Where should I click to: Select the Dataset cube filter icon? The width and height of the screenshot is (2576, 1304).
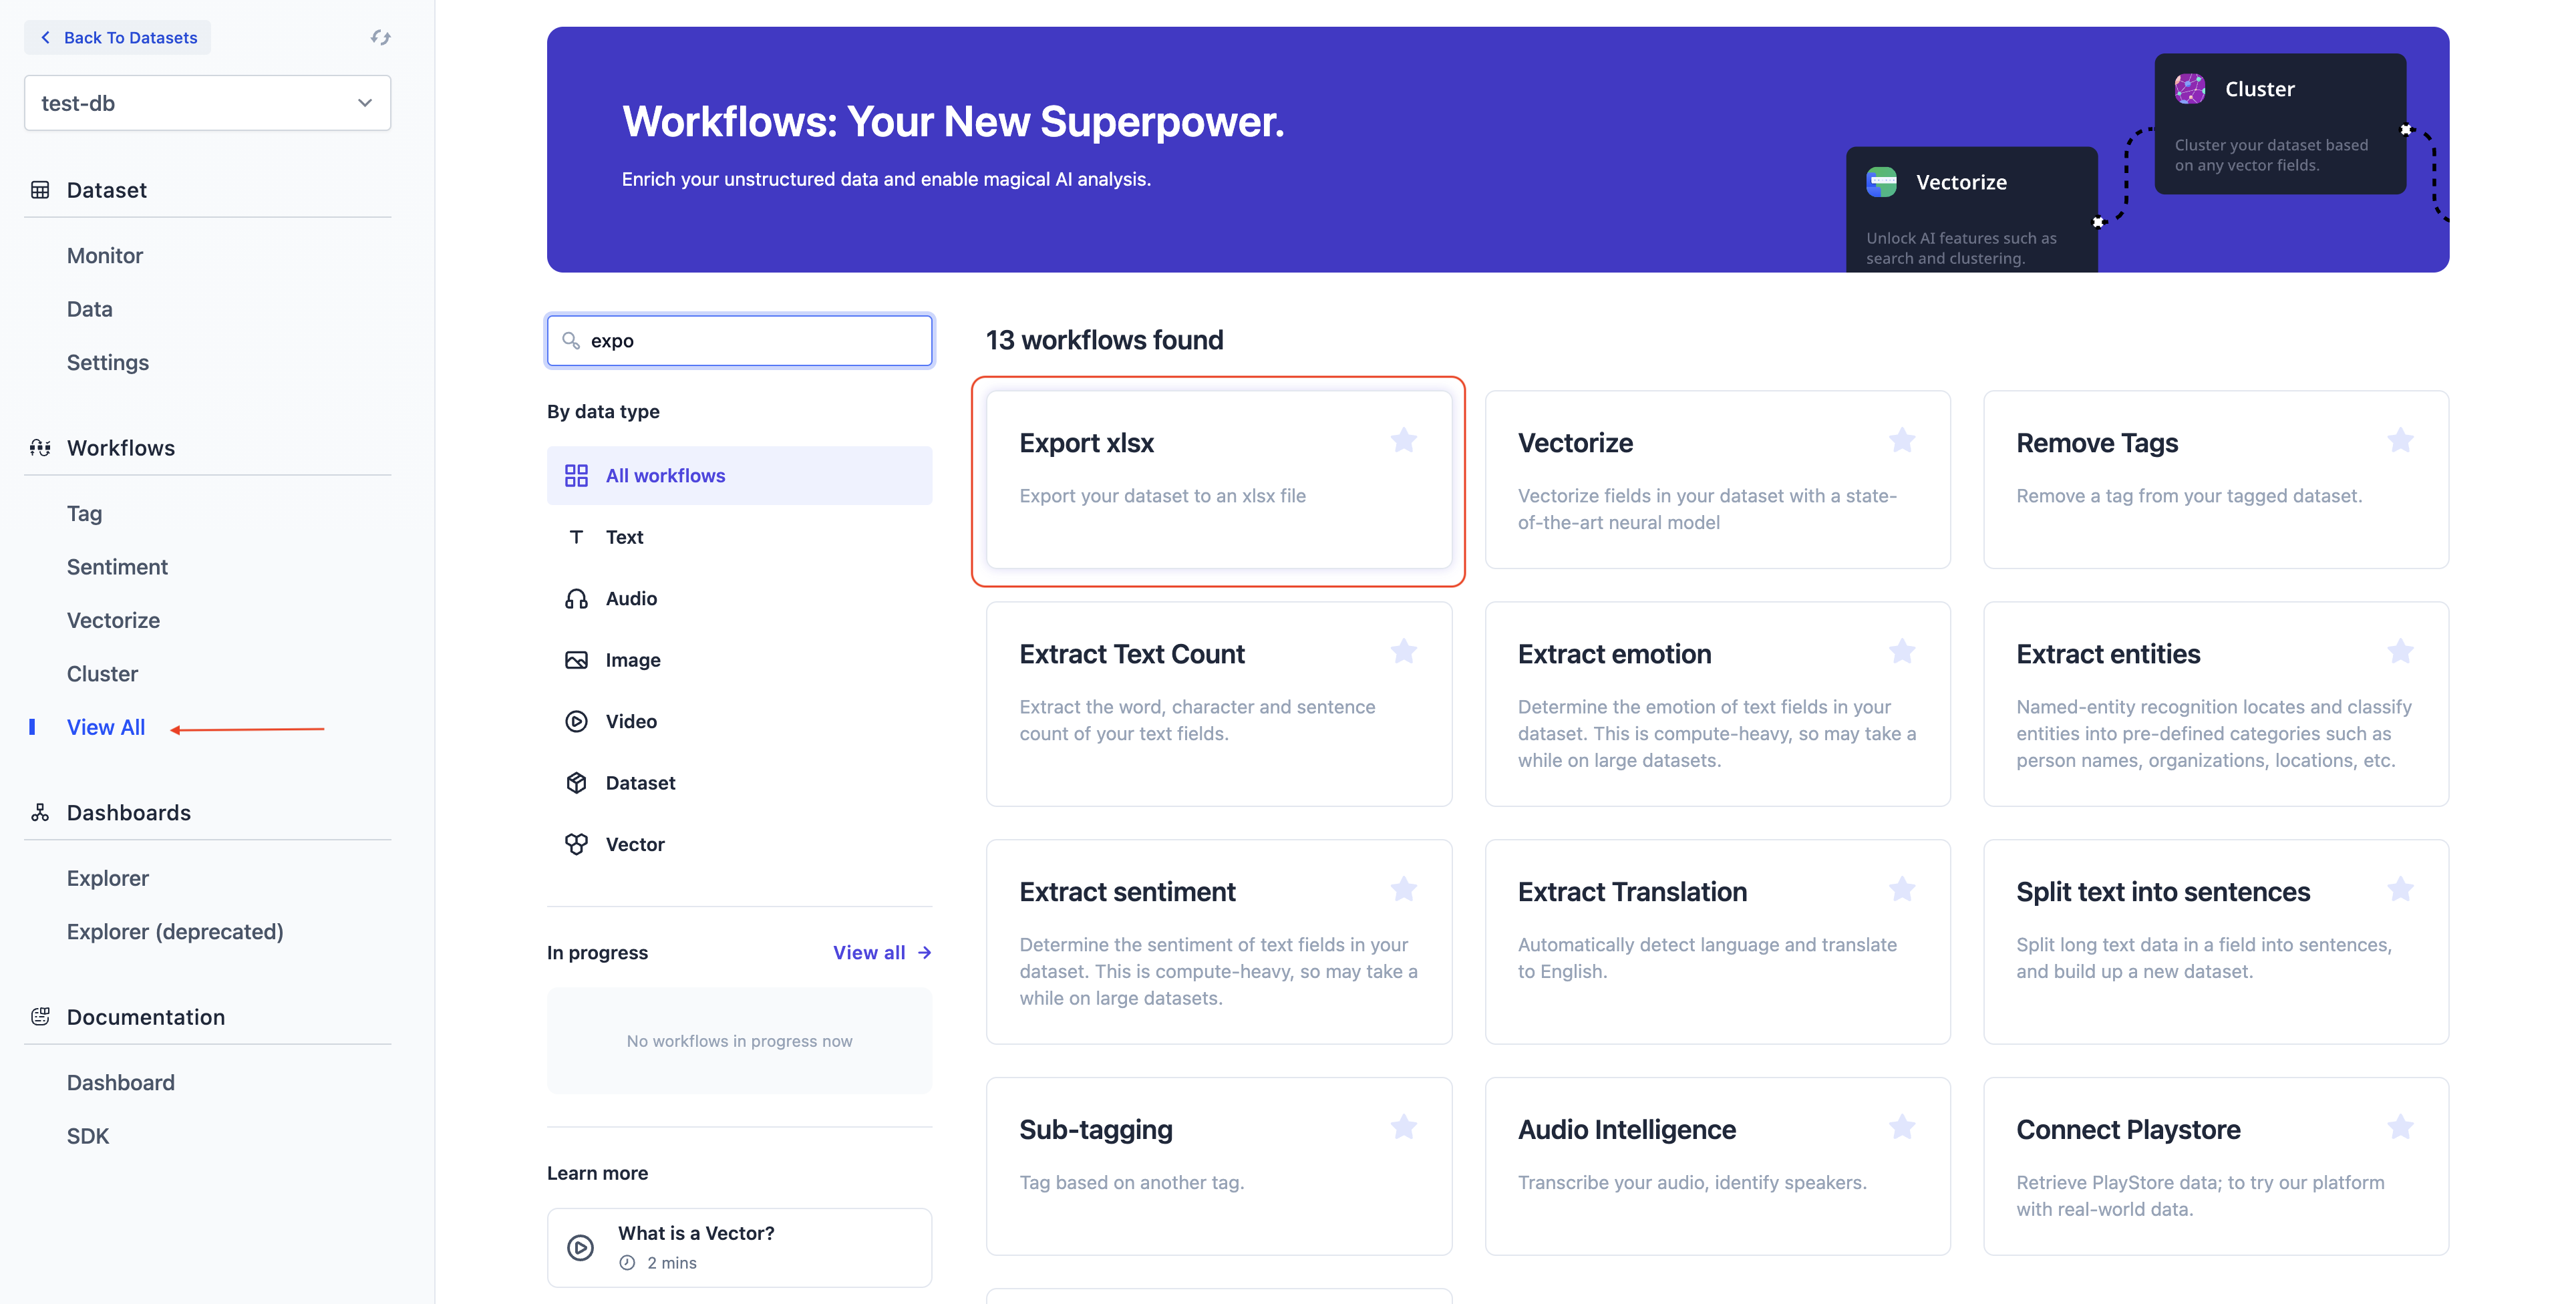tap(576, 783)
